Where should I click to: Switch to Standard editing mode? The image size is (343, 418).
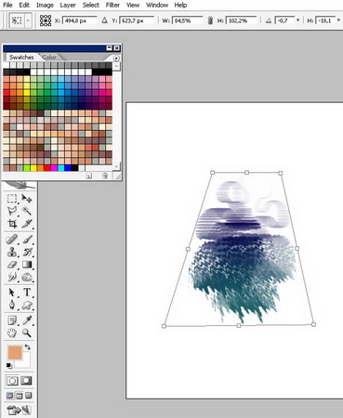12,381
